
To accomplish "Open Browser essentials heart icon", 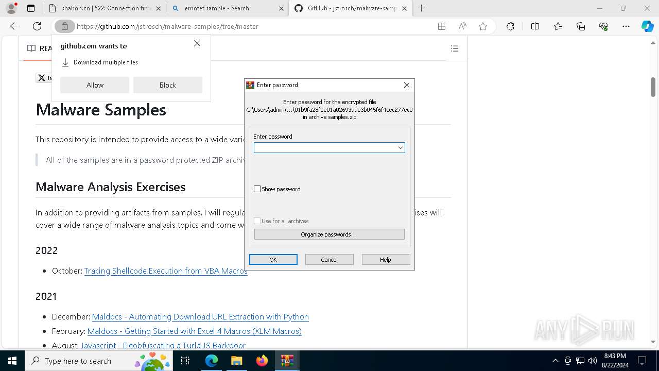I will 603,26.
